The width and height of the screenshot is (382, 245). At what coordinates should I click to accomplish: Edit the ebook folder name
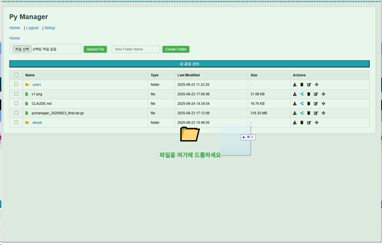309,122
